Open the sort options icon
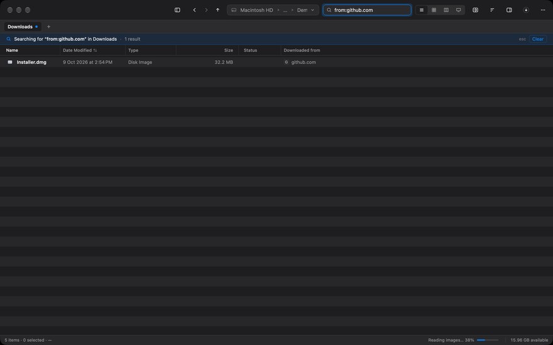Image resolution: width=553 pixels, height=345 pixels. coord(492,10)
